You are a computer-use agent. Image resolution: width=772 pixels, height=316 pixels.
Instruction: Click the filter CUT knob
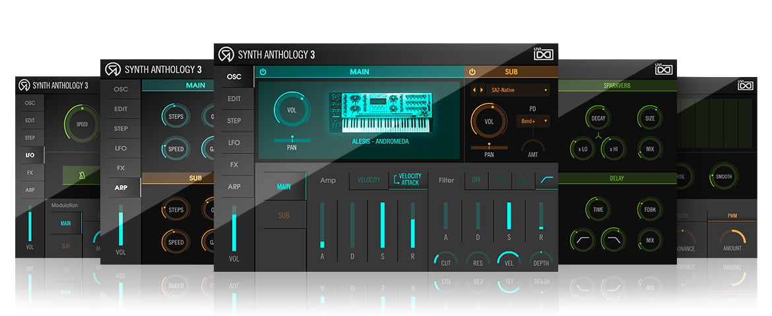click(445, 259)
